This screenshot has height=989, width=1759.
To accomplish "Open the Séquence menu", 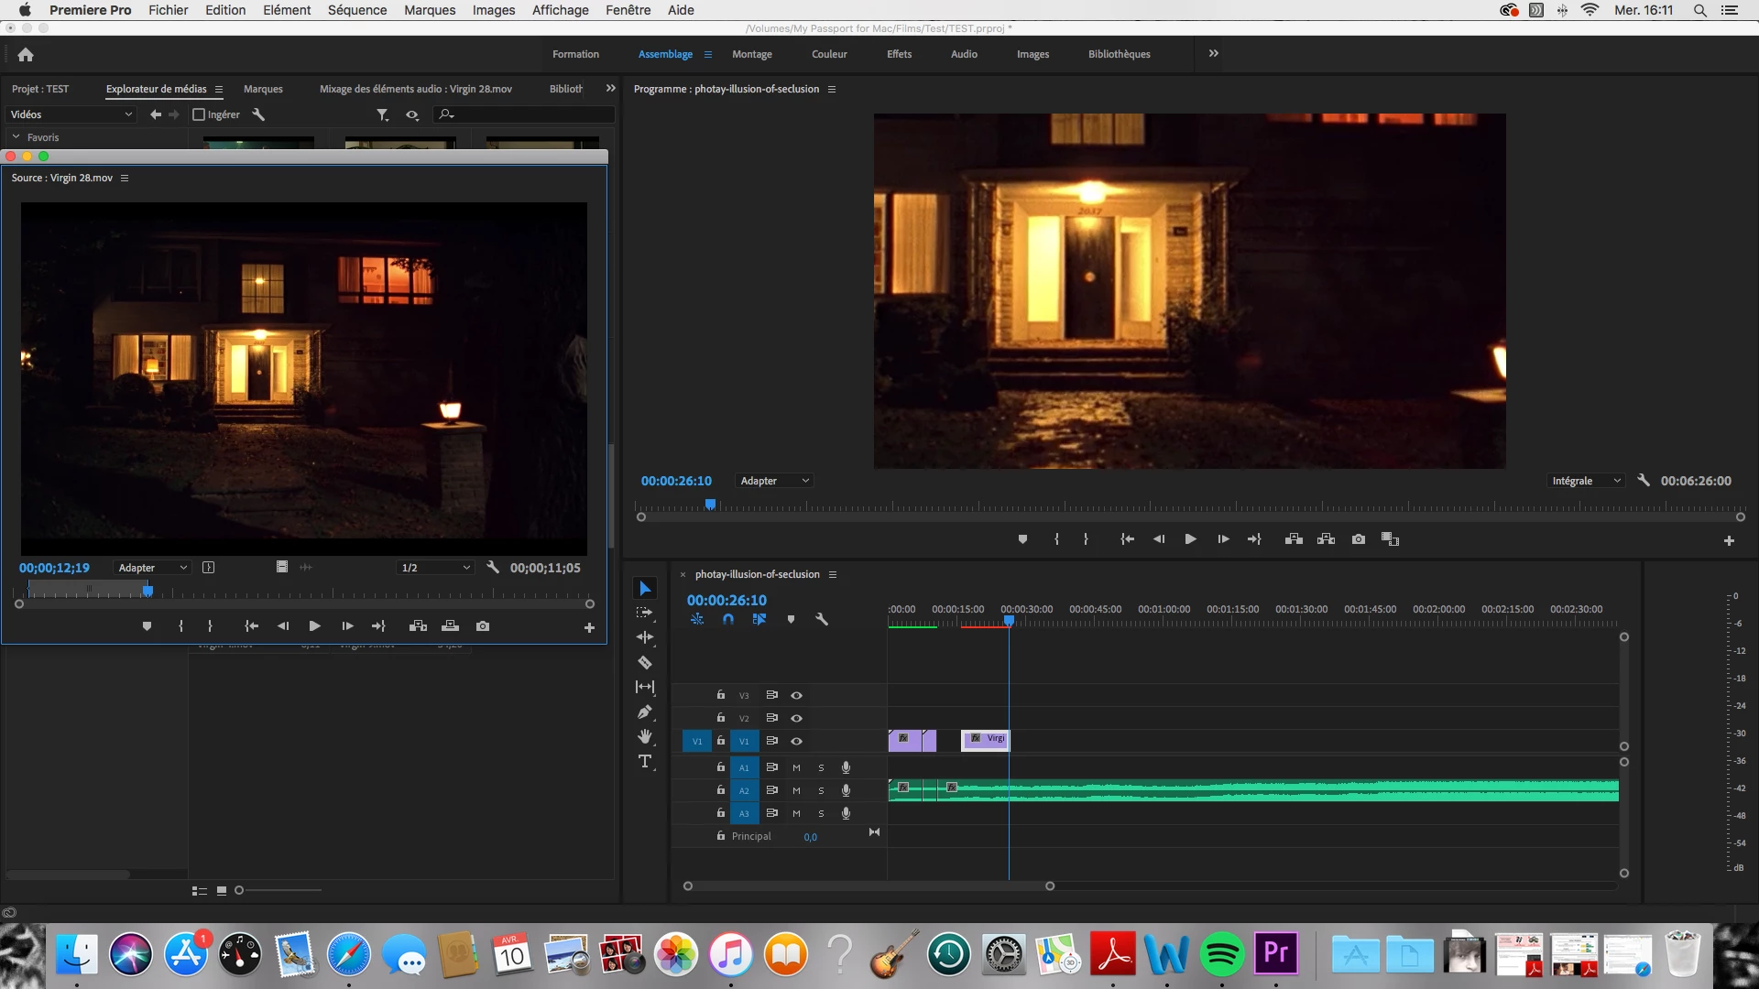I will (356, 10).
